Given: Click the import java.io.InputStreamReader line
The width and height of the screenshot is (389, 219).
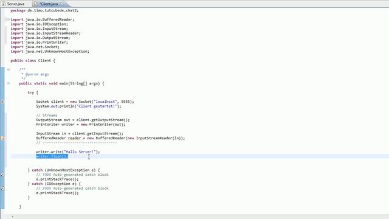Looking at the screenshot, I should pos(46,33).
